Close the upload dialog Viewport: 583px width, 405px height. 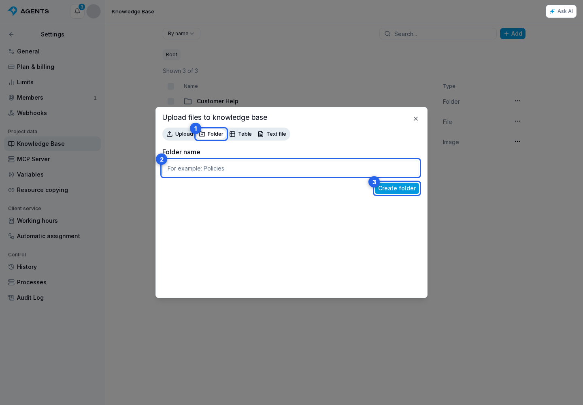tap(416, 119)
